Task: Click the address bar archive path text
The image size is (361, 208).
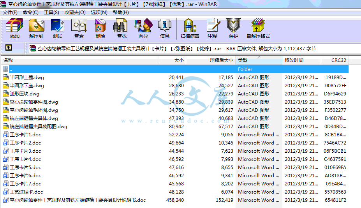Action: tap(176, 48)
